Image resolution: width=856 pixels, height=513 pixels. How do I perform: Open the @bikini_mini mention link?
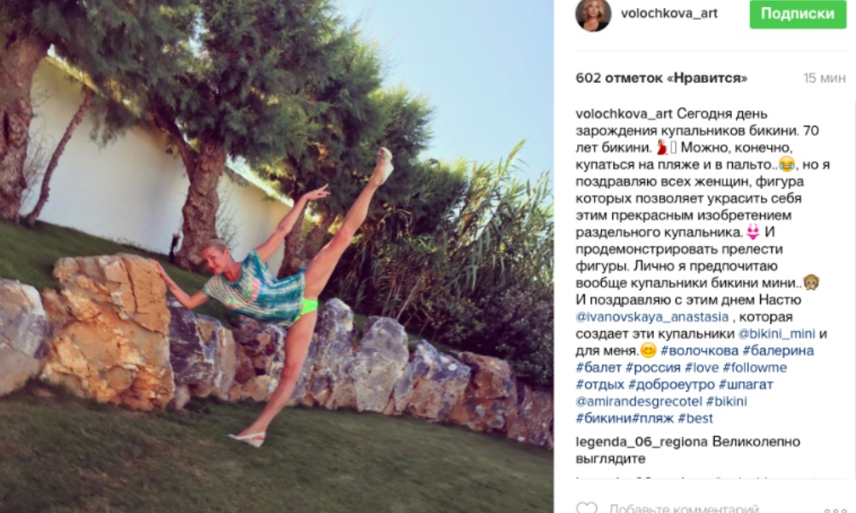click(776, 333)
